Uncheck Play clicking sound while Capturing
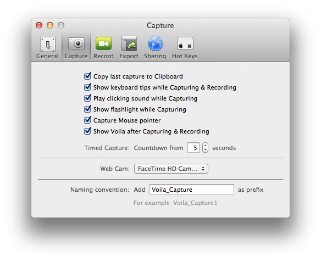This screenshot has width=321, height=261. pyautogui.click(x=87, y=98)
